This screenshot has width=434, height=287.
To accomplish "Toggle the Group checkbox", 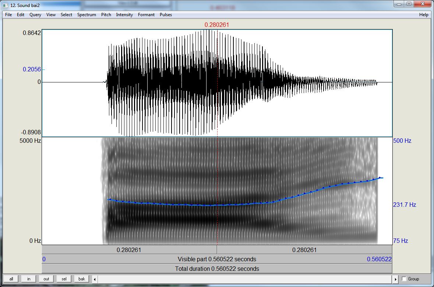I will click(404, 279).
